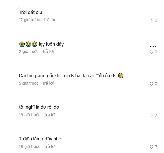Reply to the "Trời đất ơiu" comment
This screenshot has height=153, width=164.
49,20
